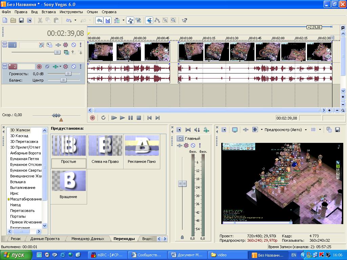Mute video track 1
Viewport: 347px width, 260px height.
tap(74, 45)
